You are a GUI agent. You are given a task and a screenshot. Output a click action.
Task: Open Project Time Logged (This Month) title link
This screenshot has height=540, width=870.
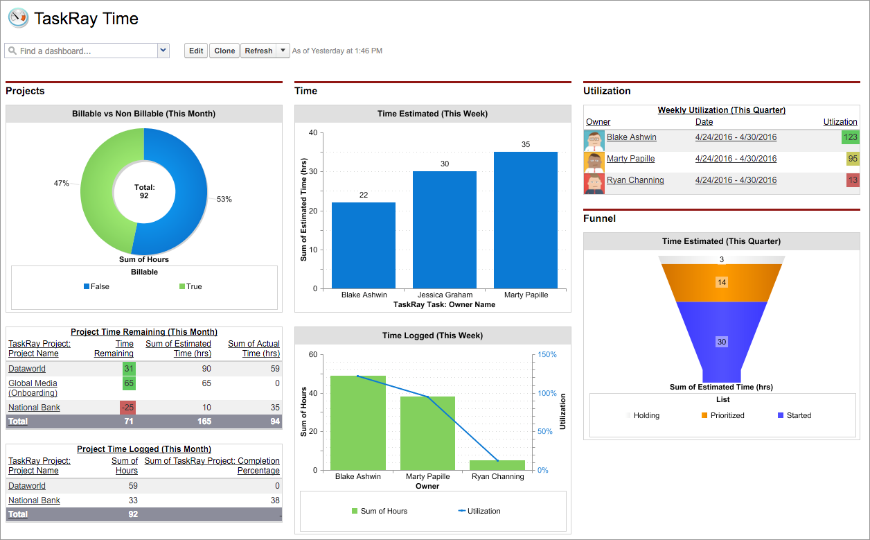[144, 449]
